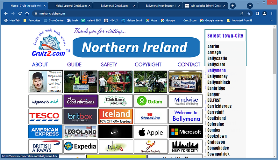This screenshot has width=278, height=160.
Task: Open the Recovery College group photo thumbnail
Action: click(185, 82)
